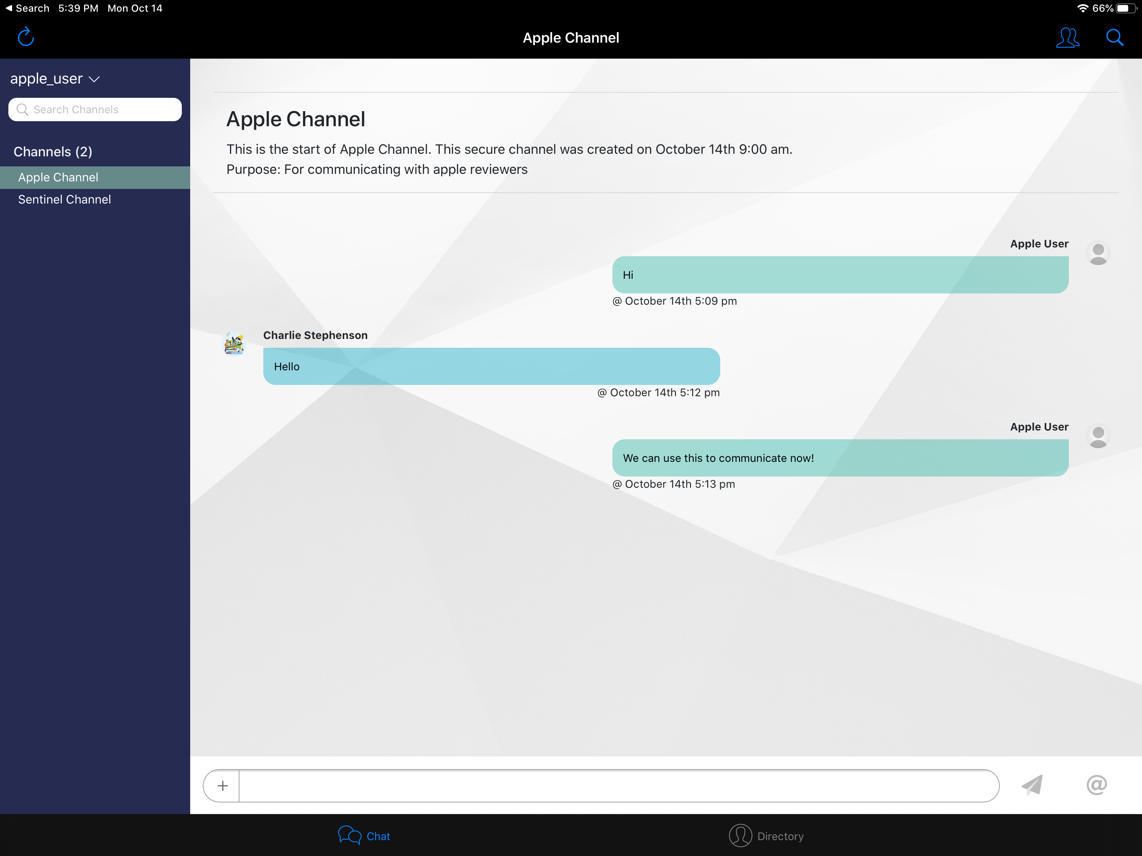The image size is (1142, 856).
Task: Tap Apple User avatar beside the Hi message
Action: click(1098, 253)
